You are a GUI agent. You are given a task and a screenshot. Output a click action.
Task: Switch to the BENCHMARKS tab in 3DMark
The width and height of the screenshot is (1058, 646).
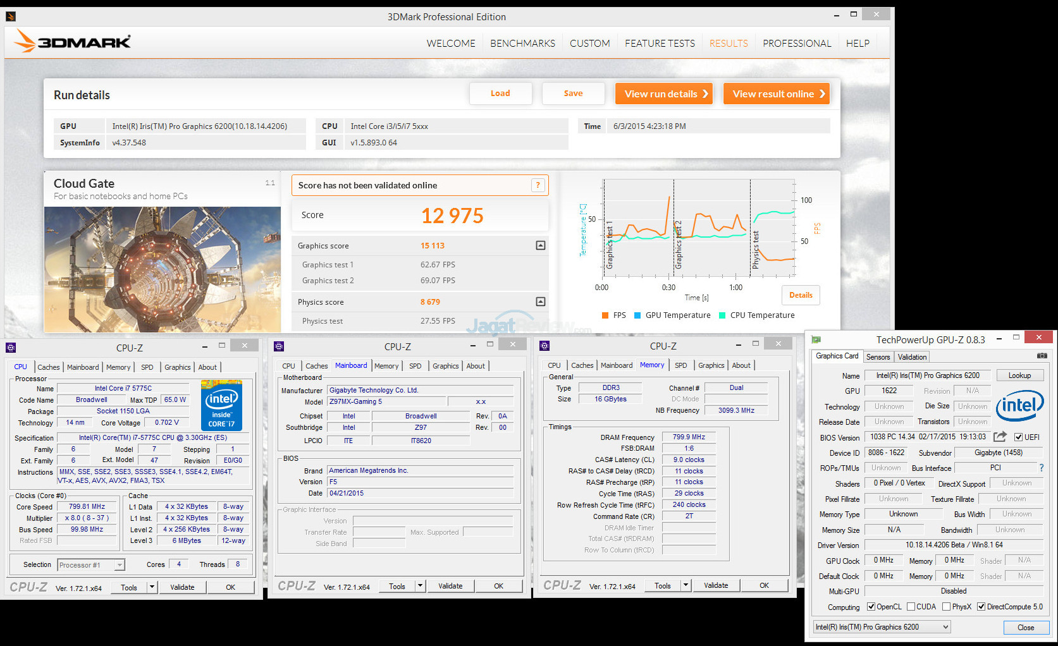click(522, 43)
